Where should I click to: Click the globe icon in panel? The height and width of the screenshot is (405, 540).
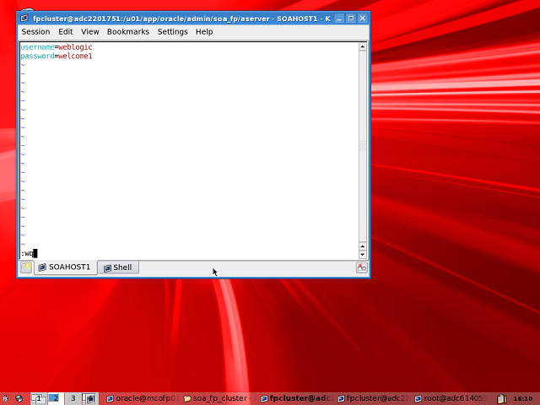coord(19,398)
